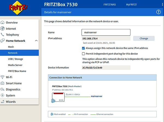164x122 pixels.
Task: Click the mainserver link in diagram
Action: tap(96, 96)
